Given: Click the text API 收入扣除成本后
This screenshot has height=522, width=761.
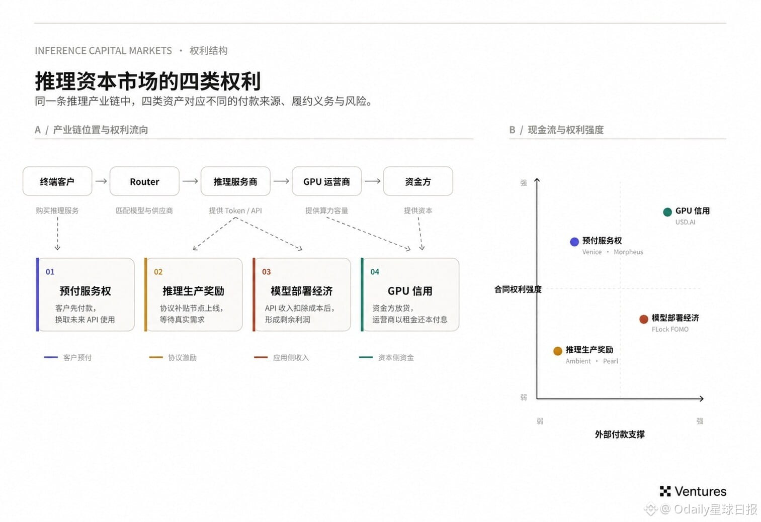Looking at the screenshot, I should point(300,308).
